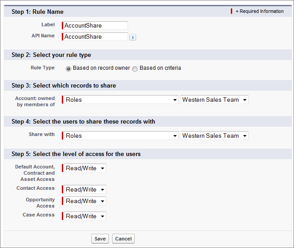Click the Account: owned by members of label
294x248 pixels.
click(x=35, y=101)
